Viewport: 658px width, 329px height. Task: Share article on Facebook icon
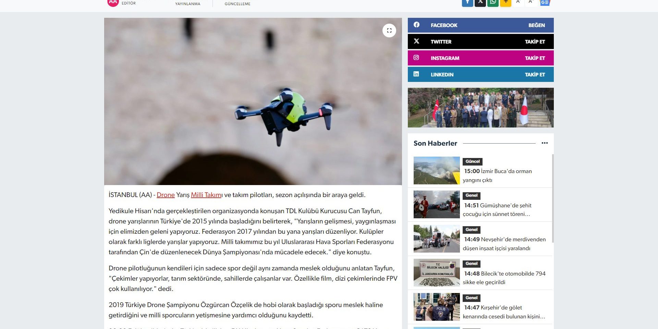tap(467, 2)
